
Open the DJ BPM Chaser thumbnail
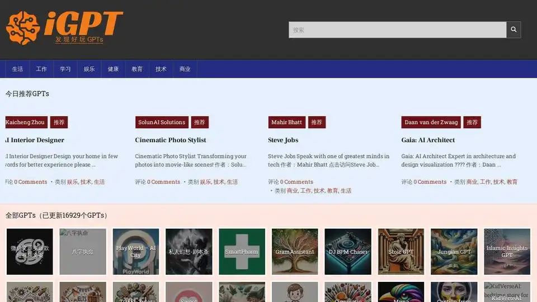coord(348,252)
